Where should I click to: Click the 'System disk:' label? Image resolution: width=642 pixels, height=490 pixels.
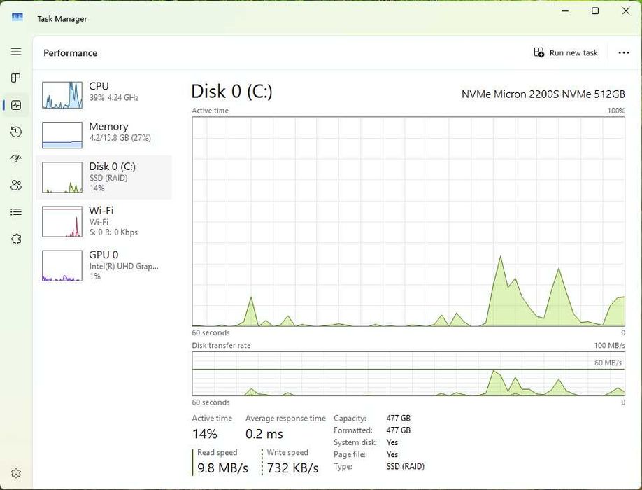click(355, 442)
